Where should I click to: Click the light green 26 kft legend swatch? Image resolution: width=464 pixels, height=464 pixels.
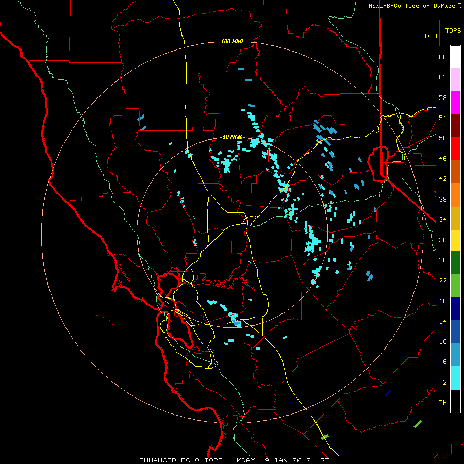click(455, 286)
